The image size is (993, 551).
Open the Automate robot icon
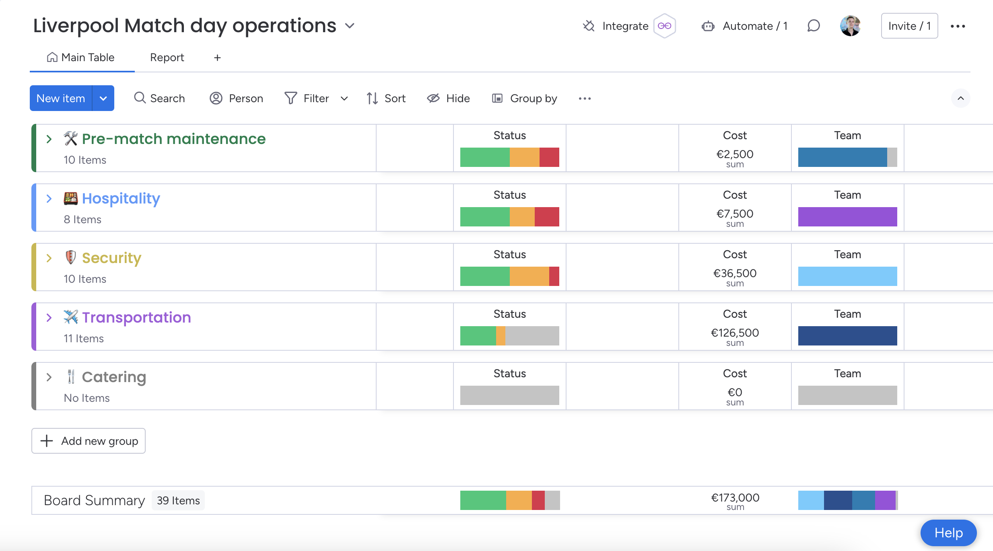(708, 26)
